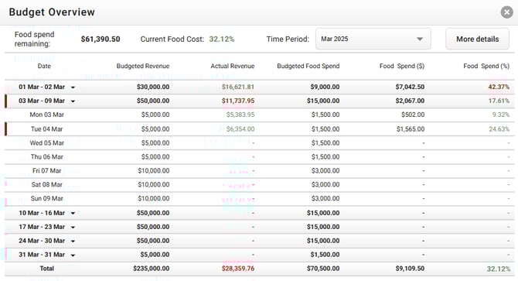The height and width of the screenshot is (281, 518).
Task: Select the Fri 07 Mar row
Action: tap(259, 170)
